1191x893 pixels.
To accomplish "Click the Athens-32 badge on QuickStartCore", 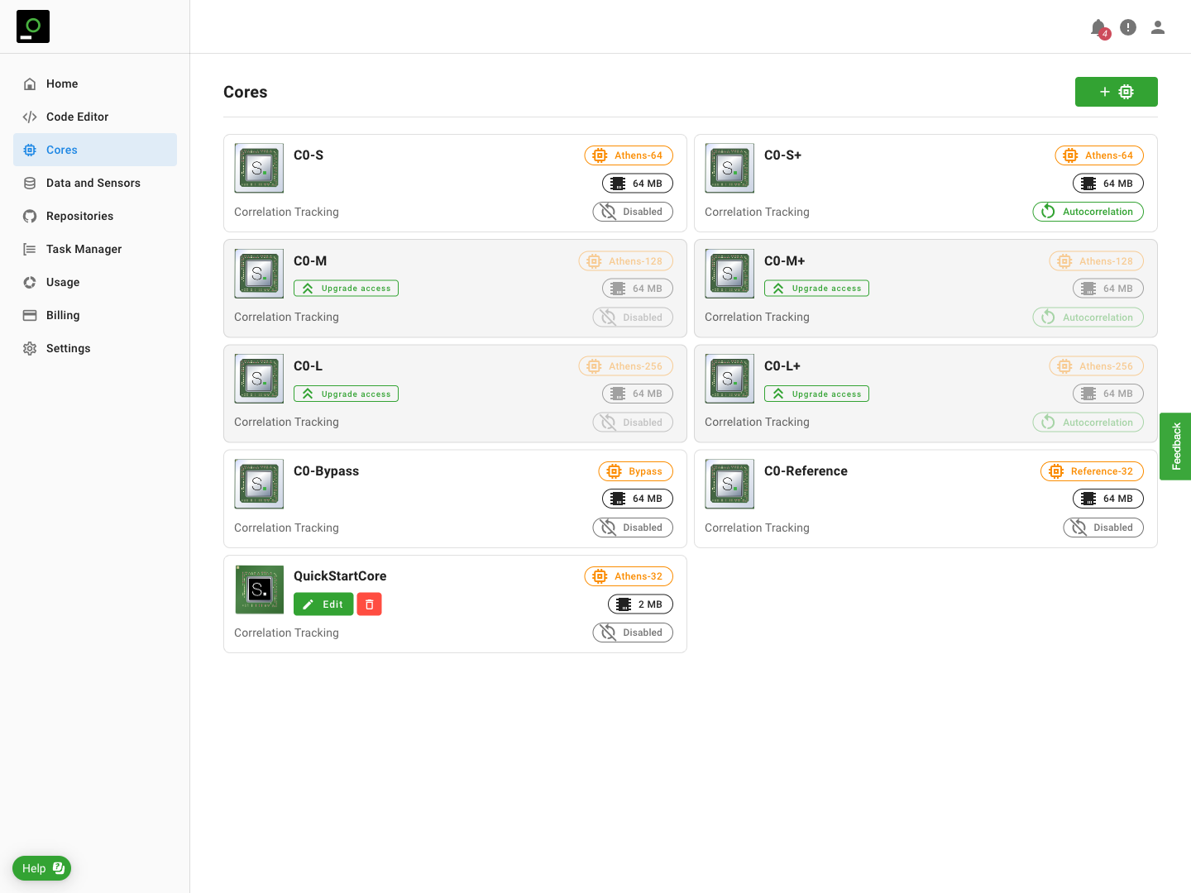I will [x=629, y=576].
